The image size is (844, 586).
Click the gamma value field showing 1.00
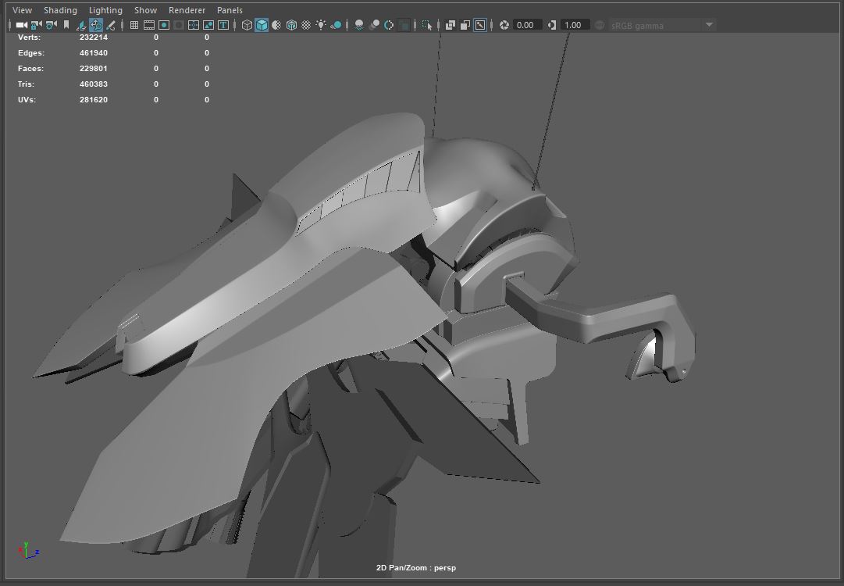(573, 25)
